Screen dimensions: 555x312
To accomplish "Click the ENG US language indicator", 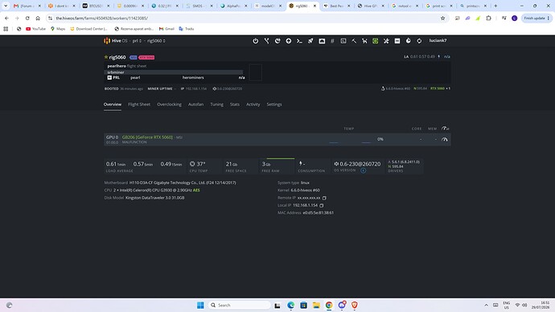I will tap(507, 306).
